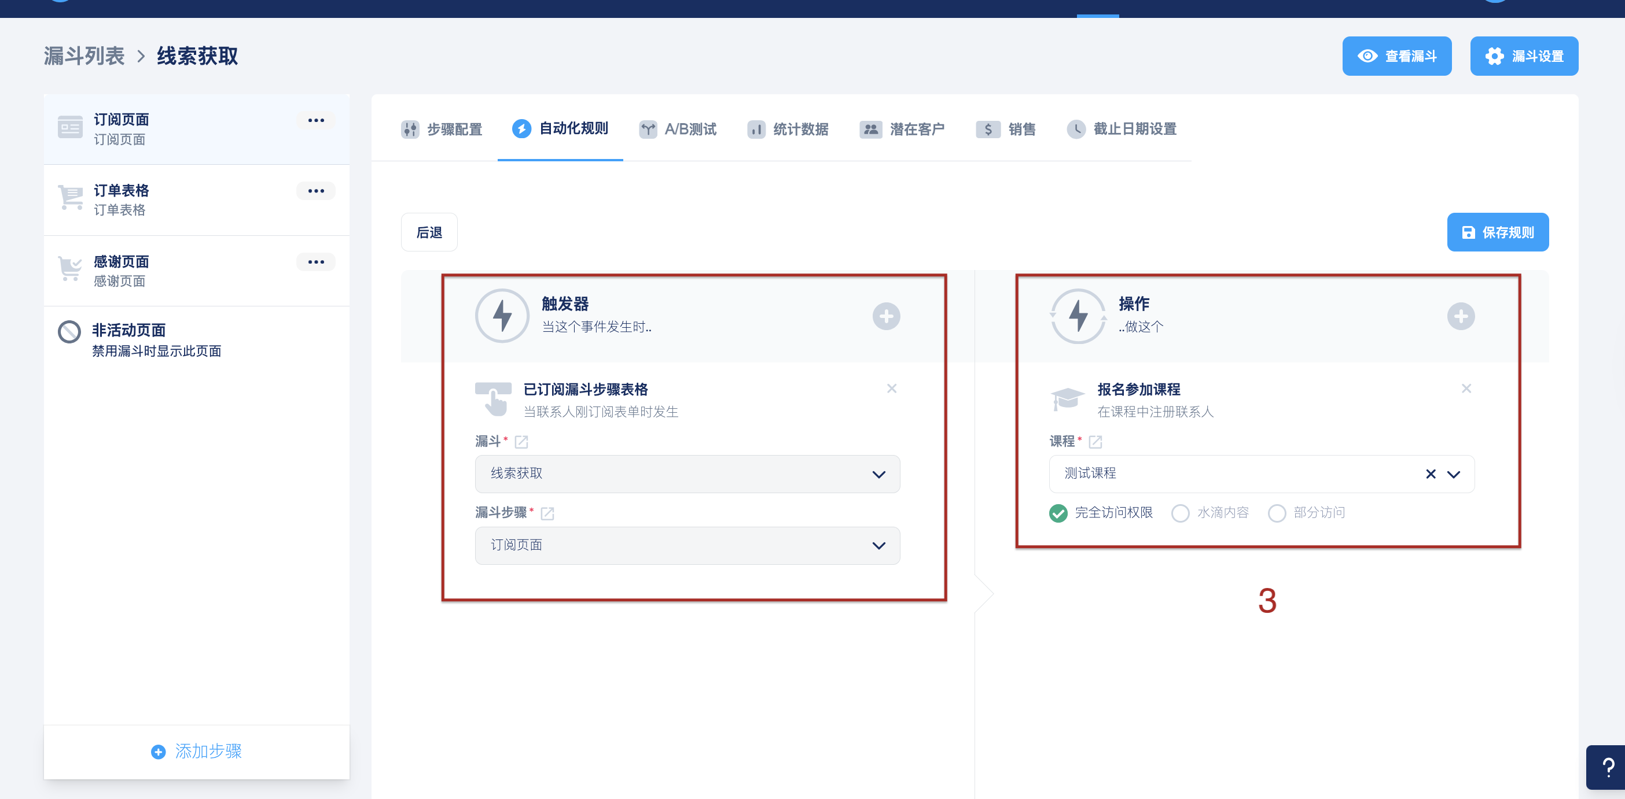Open the 感谢页面 step options menu
The image size is (1625, 799).
point(315,262)
